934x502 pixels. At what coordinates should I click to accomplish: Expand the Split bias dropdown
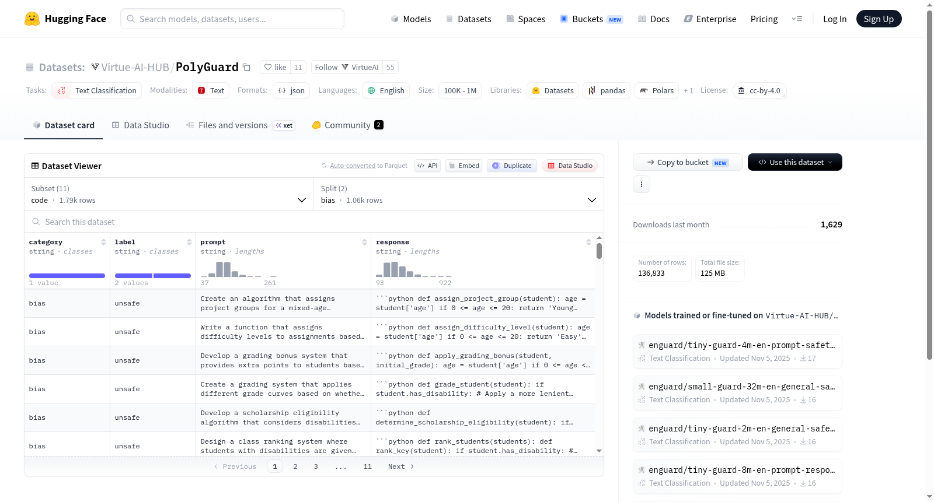click(459, 194)
